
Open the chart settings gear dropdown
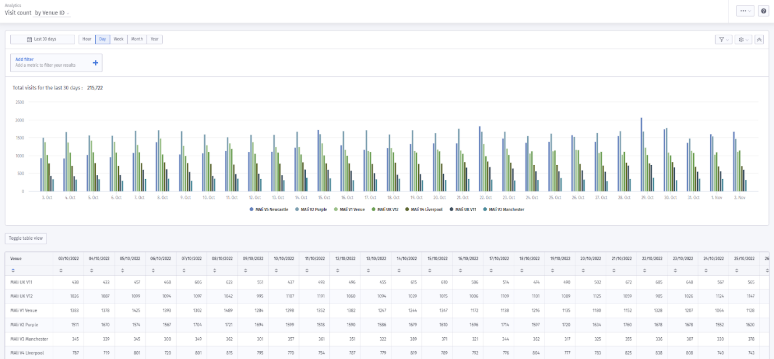click(x=743, y=40)
